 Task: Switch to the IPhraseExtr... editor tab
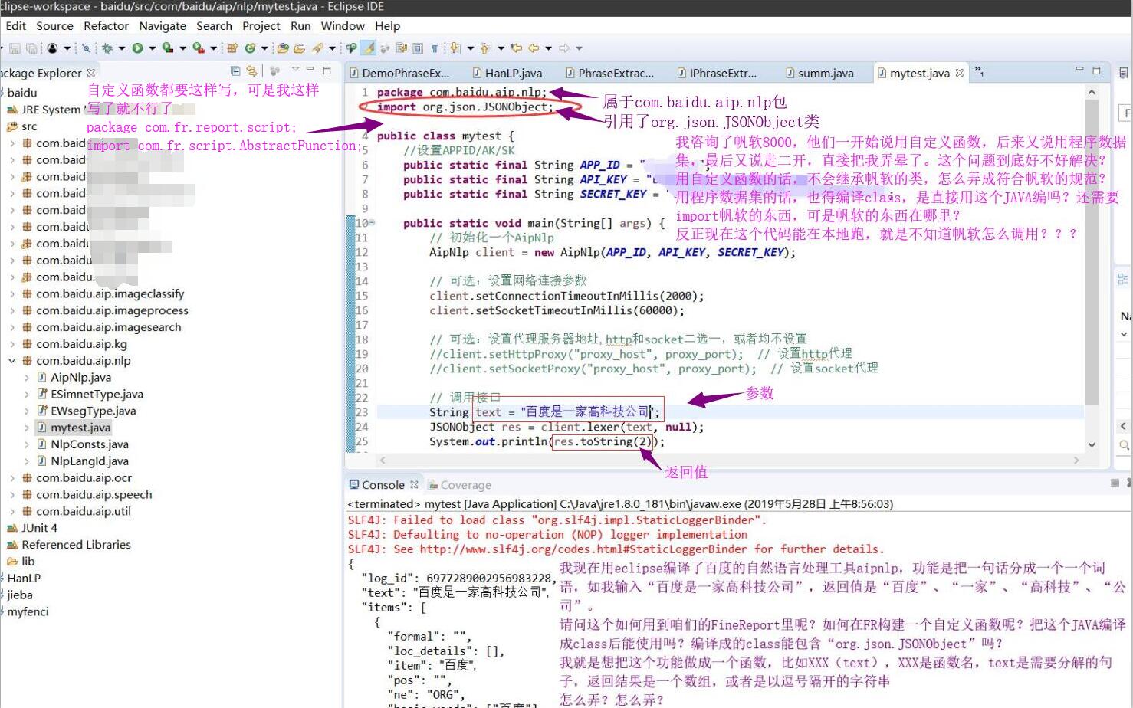pos(718,73)
